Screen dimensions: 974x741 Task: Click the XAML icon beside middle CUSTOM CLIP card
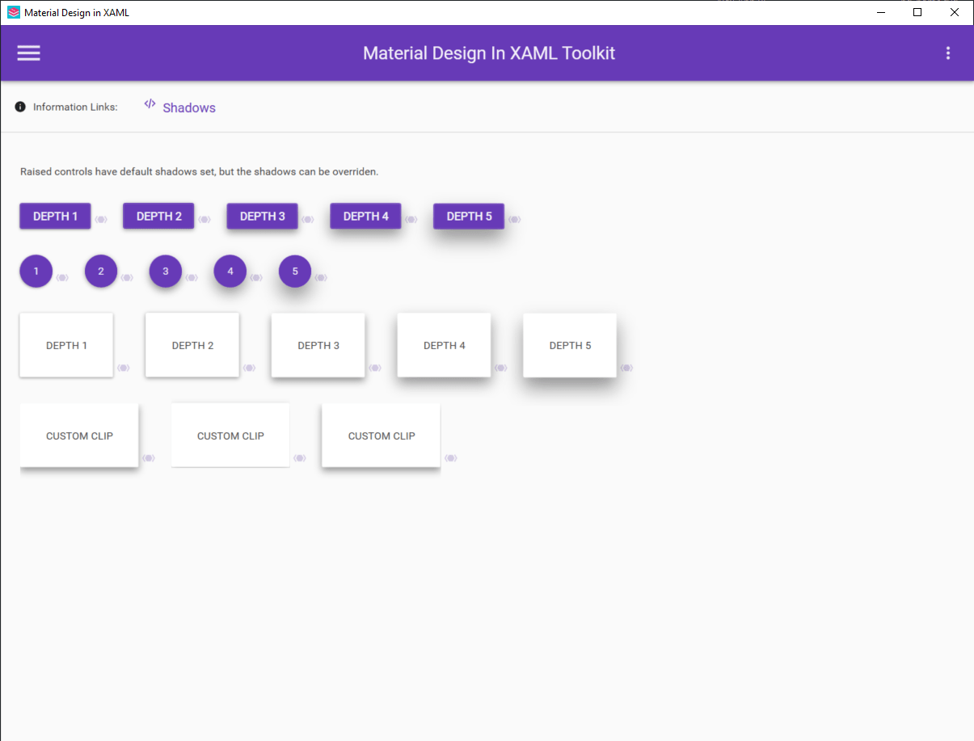300,458
